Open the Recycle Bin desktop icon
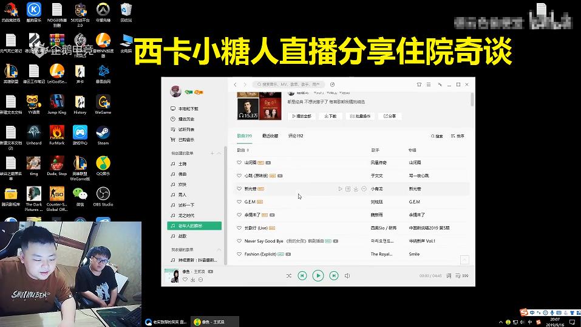The width and height of the screenshot is (581, 327). 126,13
